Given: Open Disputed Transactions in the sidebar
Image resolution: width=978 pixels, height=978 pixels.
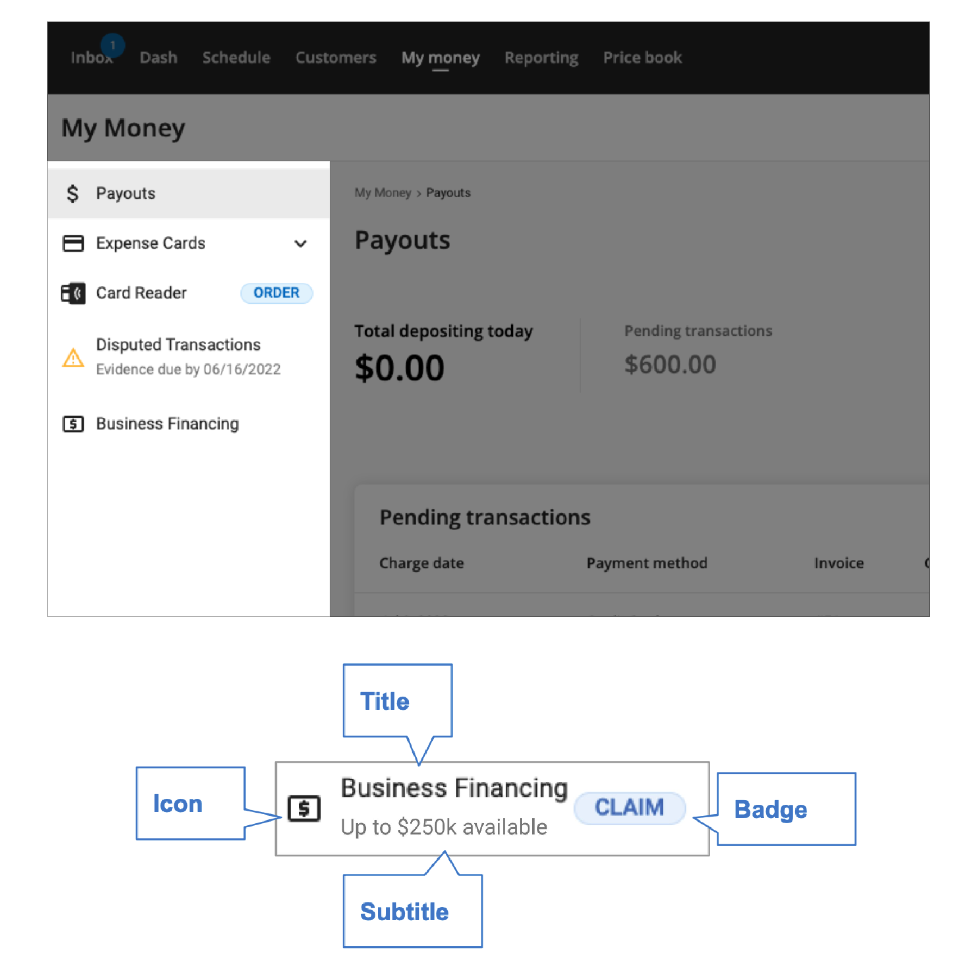Looking at the screenshot, I should 178,345.
